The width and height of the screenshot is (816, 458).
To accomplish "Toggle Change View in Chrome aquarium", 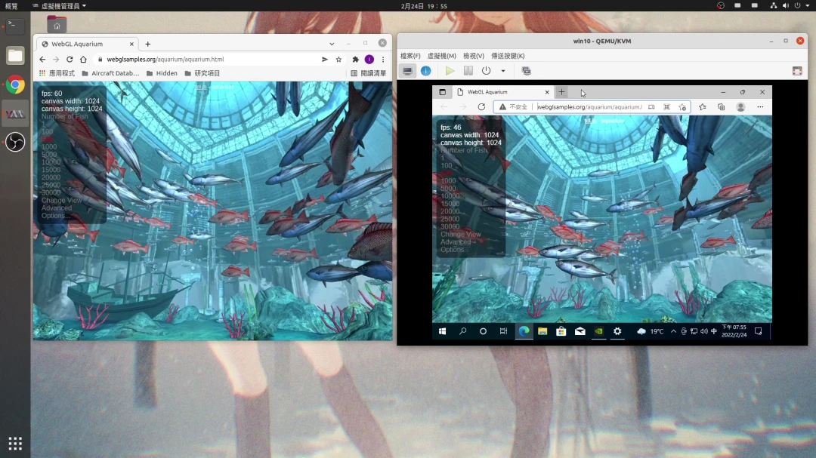I will tap(61, 201).
